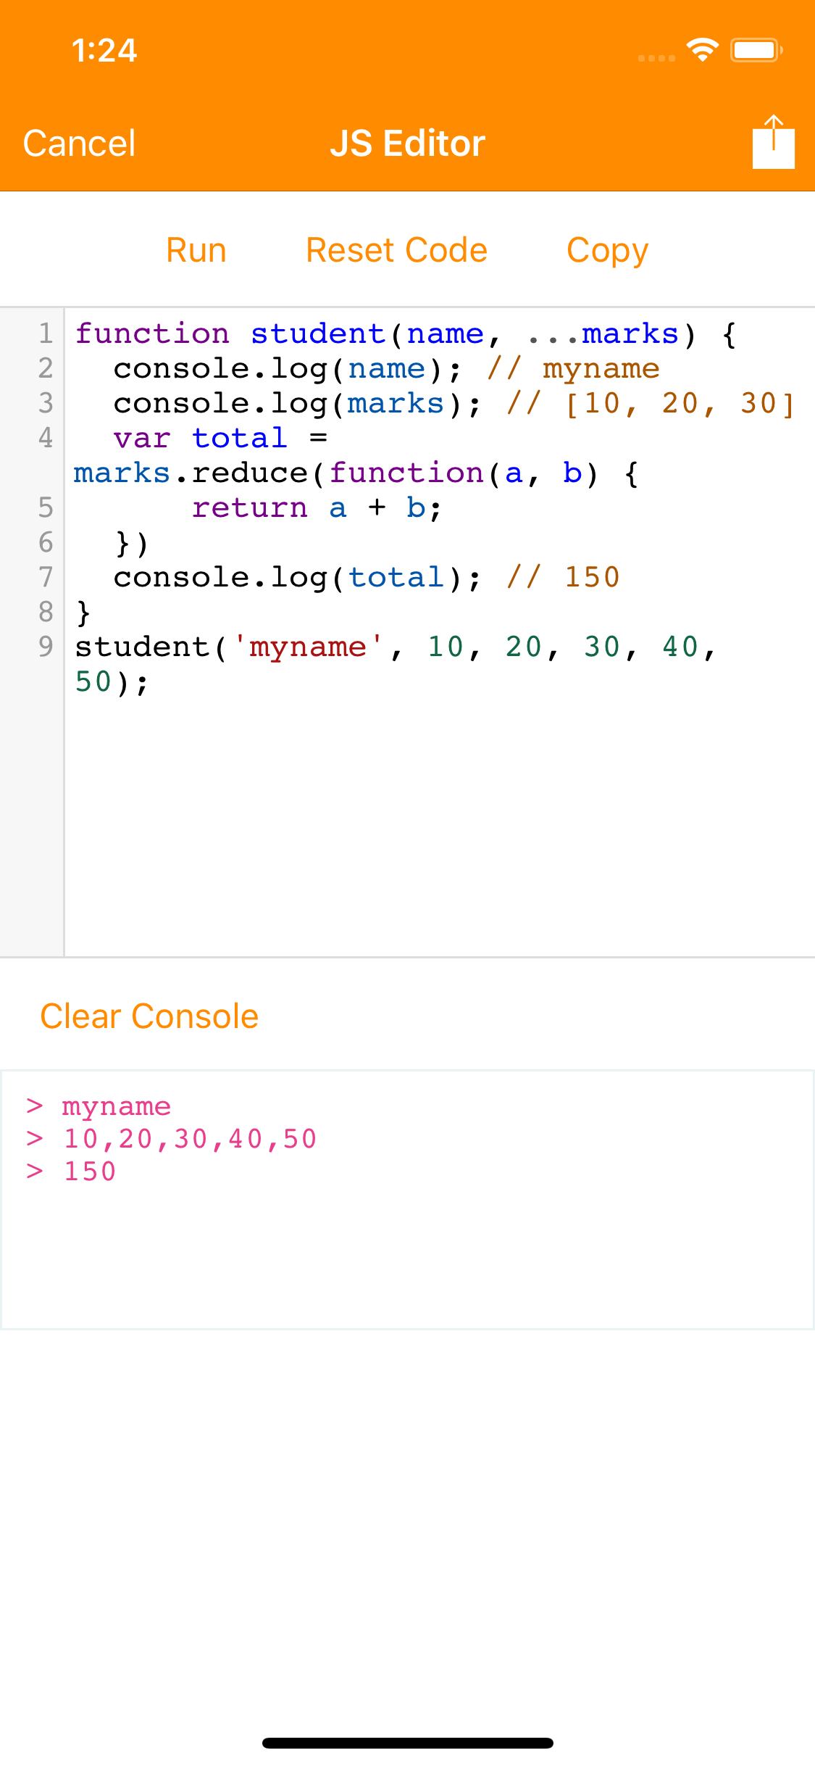
Task: Tap 'myname' string in student call
Action: click(x=308, y=647)
